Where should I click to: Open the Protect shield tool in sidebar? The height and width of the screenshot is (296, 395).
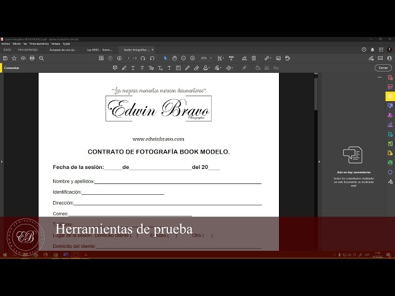(390, 172)
